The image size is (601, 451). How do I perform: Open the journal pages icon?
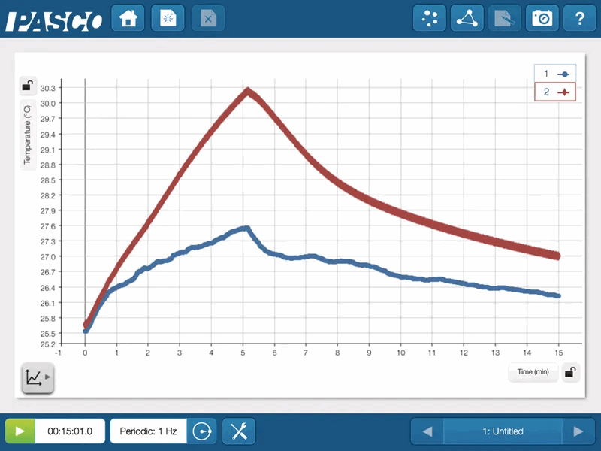point(505,19)
